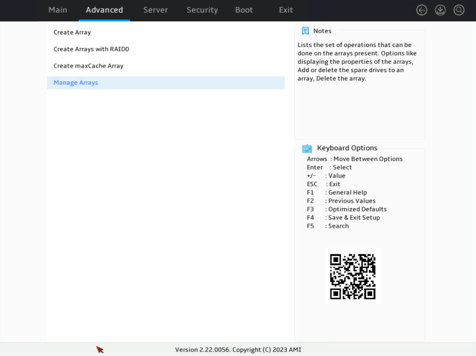
Task: Click the Notes heading text
Action: click(322, 31)
